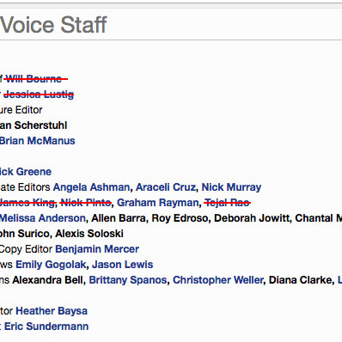Viewport: 342px width, 342px height.
Task: Open Melissa Anderson's author link
Action: pos(43,218)
